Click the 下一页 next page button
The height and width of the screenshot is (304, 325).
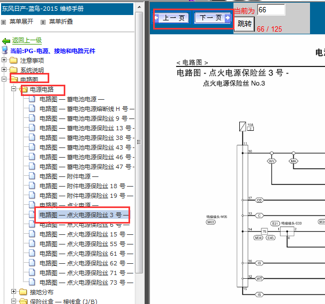click(213, 18)
